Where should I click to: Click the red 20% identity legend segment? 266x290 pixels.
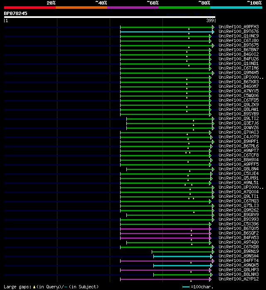pyautogui.click(x=30, y=7)
